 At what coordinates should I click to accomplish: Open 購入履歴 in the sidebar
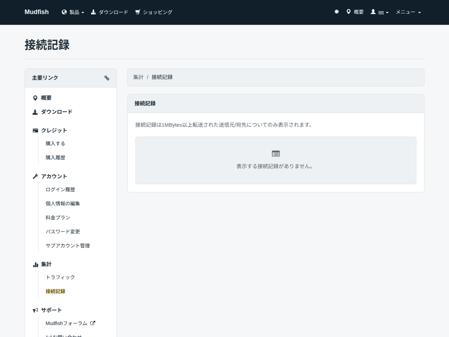pyautogui.click(x=55, y=158)
